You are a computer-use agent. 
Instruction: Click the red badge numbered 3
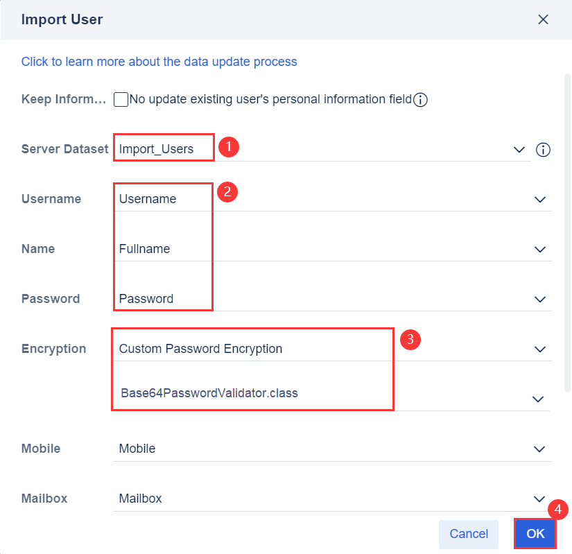410,340
